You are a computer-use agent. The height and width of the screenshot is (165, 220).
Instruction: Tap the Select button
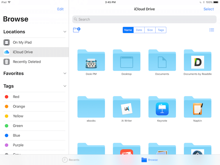pos(208,9)
